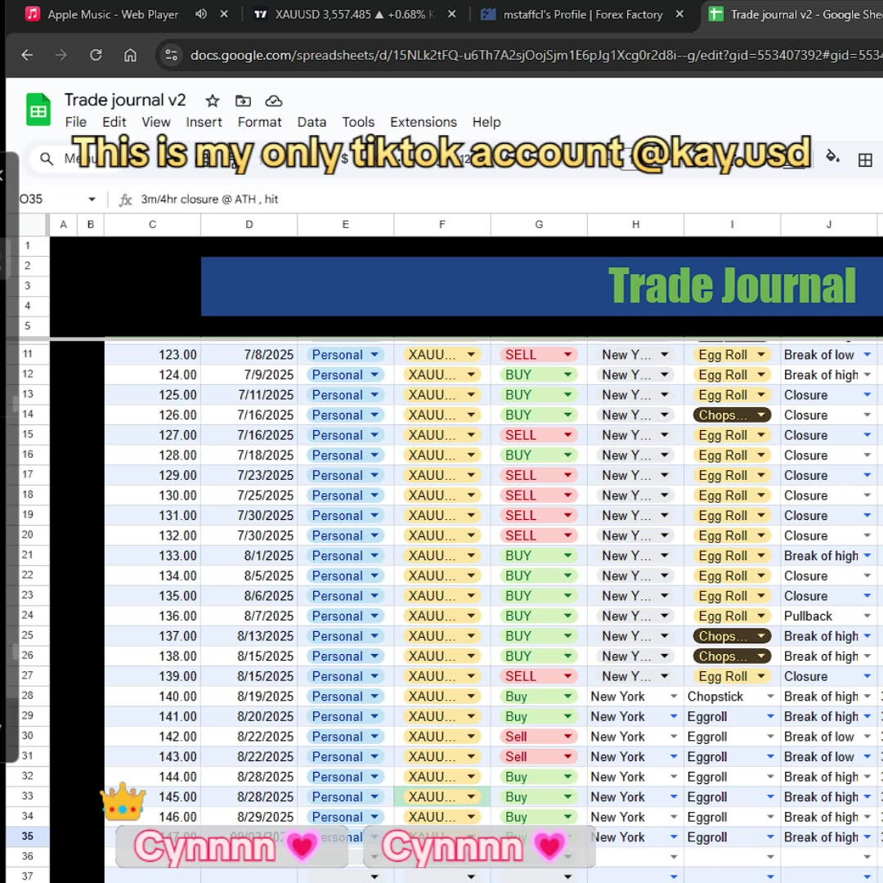Image resolution: width=883 pixels, height=883 pixels.
Task: Collapse the left side panel arrow
Action: (x=4, y=173)
